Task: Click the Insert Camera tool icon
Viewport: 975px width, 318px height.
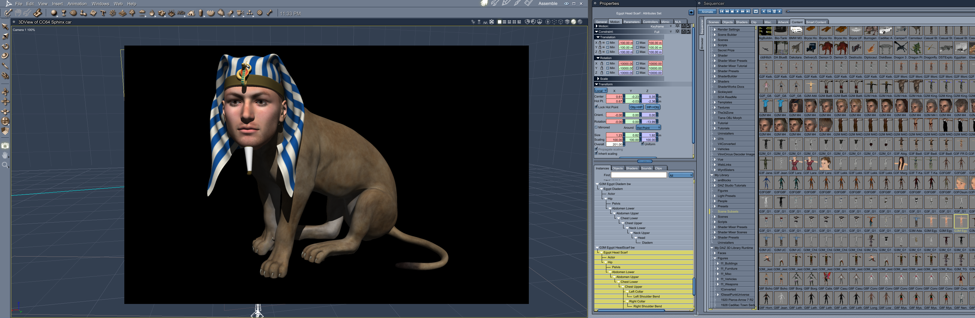Action: pyautogui.click(x=240, y=13)
